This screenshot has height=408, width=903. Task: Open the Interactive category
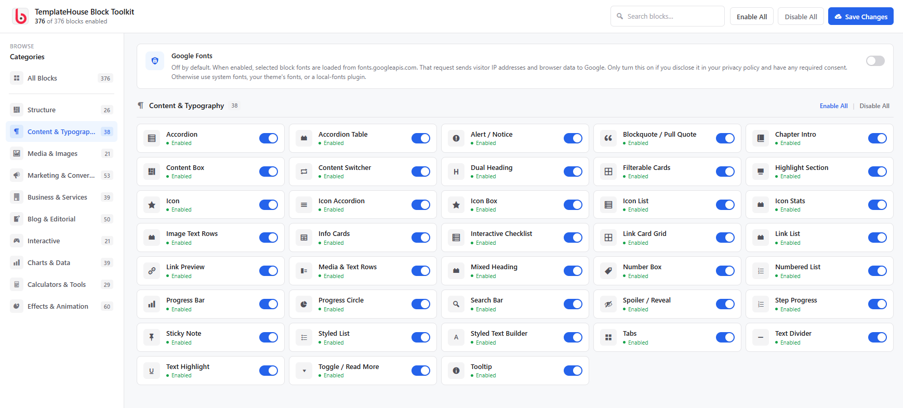tap(61, 241)
